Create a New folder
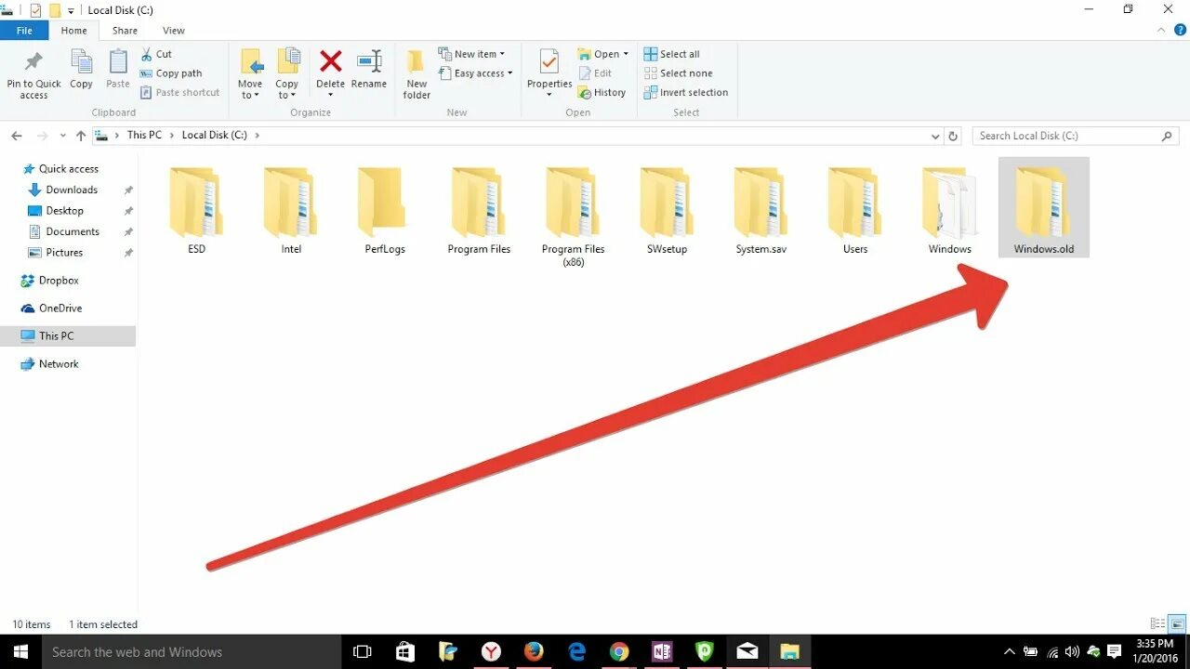The width and height of the screenshot is (1190, 669). tap(416, 74)
